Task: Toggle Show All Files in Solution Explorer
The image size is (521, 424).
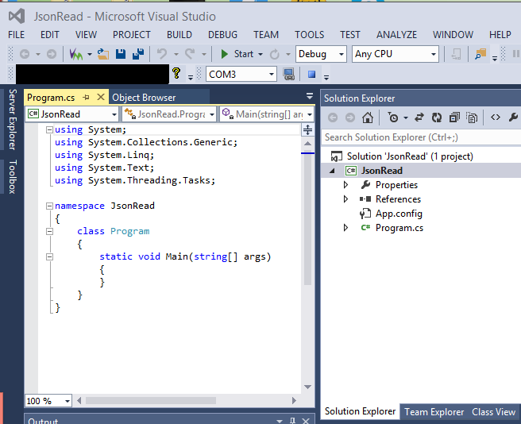Action: (472, 118)
